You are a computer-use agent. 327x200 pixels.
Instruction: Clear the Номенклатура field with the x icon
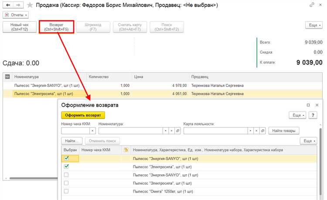[x=171, y=131]
